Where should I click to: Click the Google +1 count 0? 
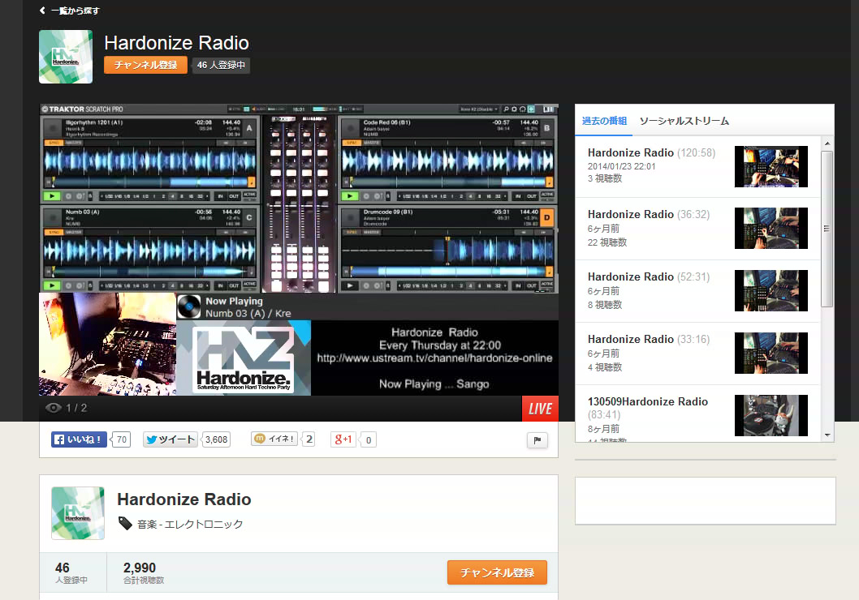[x=369, y=440]
